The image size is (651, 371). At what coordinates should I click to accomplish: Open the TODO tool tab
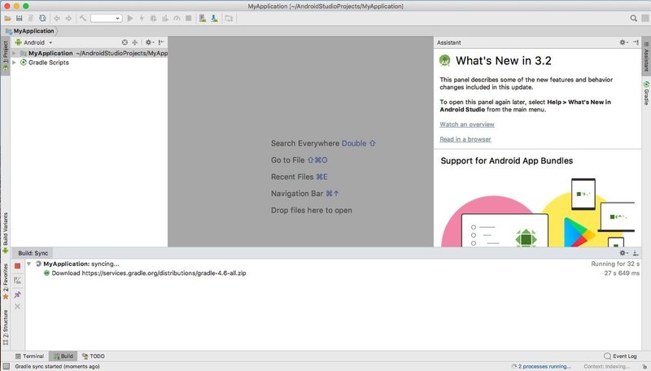94,356
